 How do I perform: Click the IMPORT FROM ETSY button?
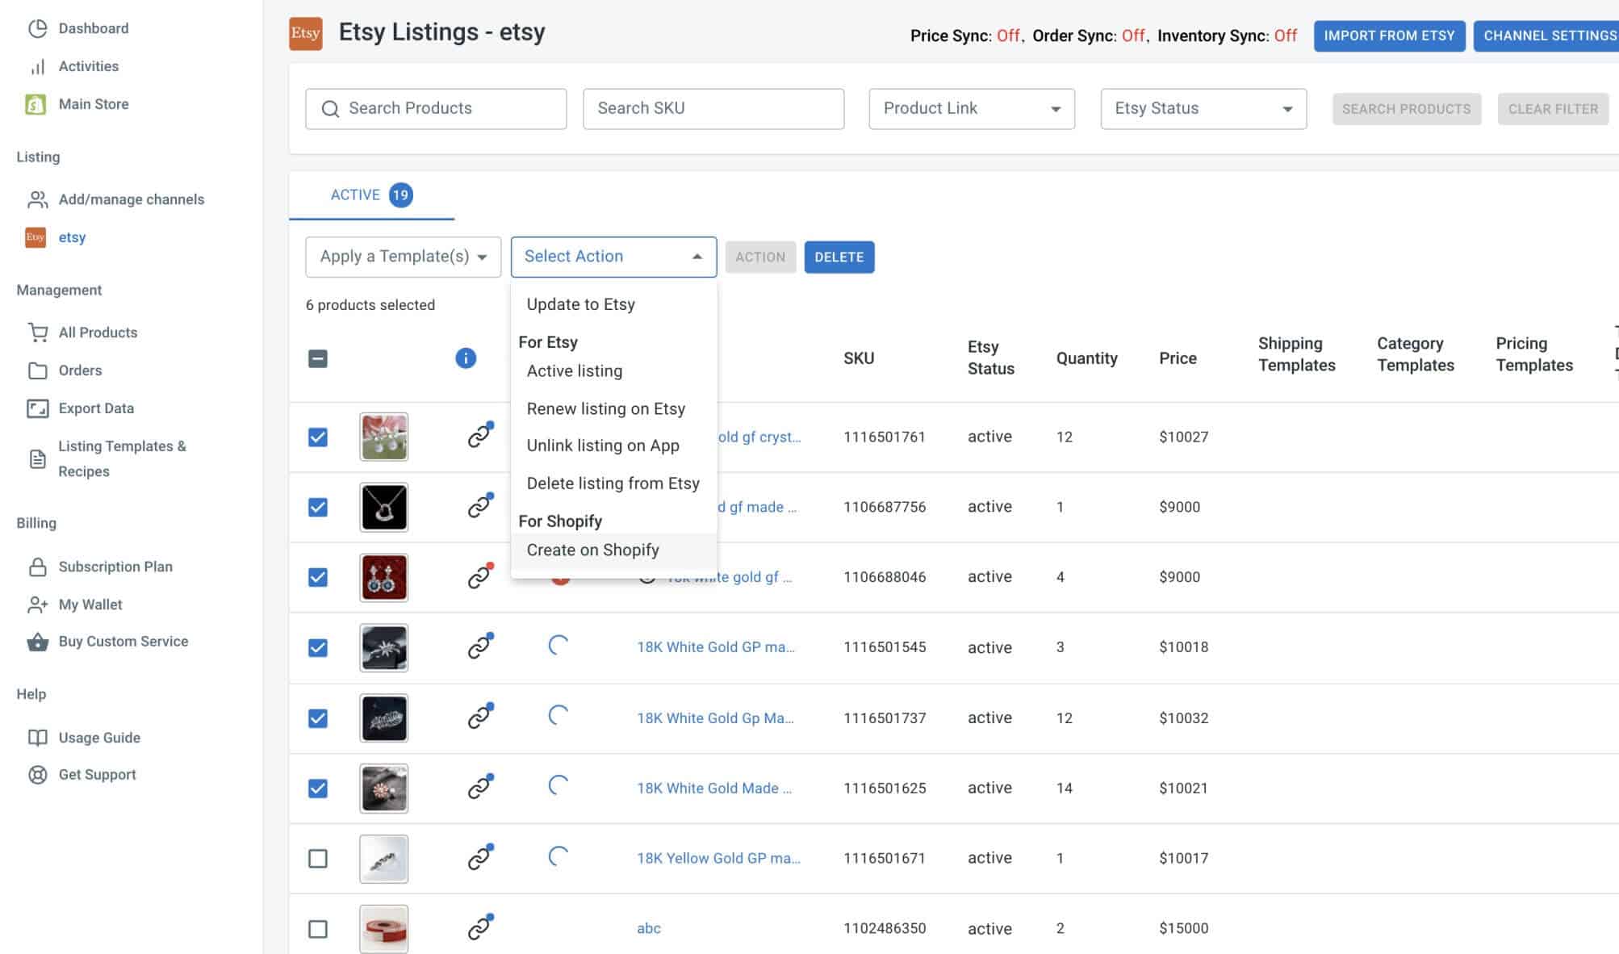click(x=1388, y=36)
